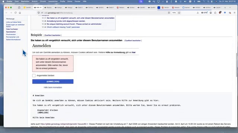
Task: Click Quelltext bearbeiten next to Beispiele
Action: coord(52,35)
